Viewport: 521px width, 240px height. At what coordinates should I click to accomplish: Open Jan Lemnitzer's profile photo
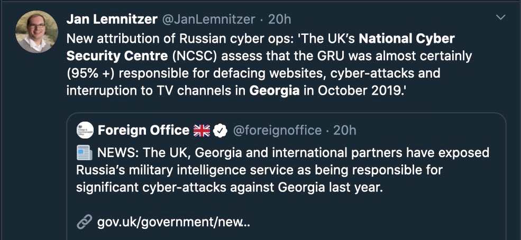tap(36, 31)
